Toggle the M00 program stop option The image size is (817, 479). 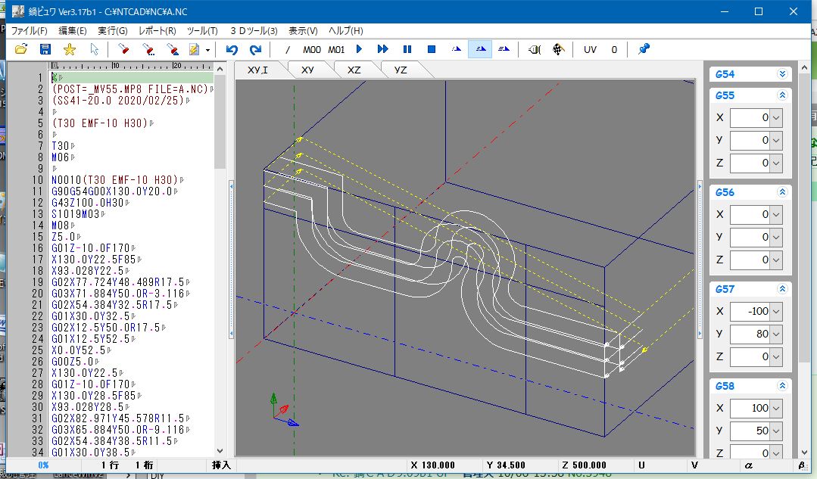click(312, 49)
